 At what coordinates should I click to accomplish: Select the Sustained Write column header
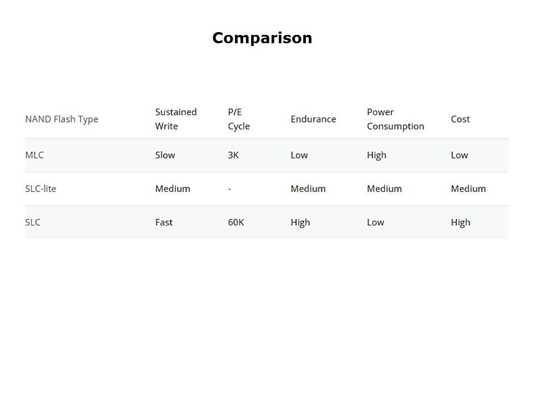click(x=176, y=119)
